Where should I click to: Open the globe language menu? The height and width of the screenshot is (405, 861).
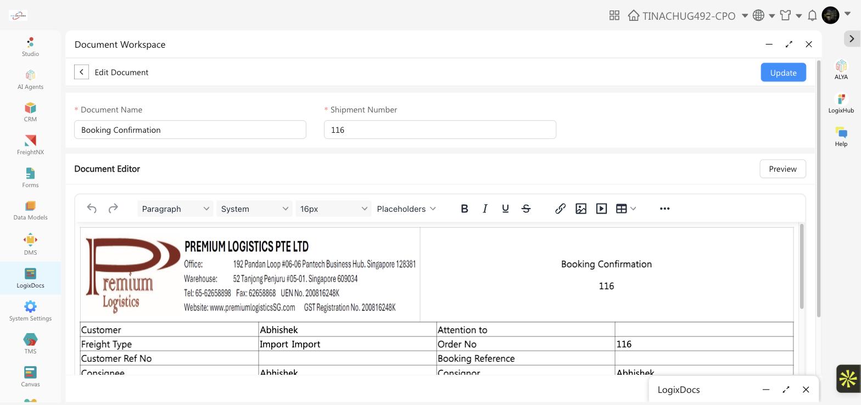pos(759,15)
